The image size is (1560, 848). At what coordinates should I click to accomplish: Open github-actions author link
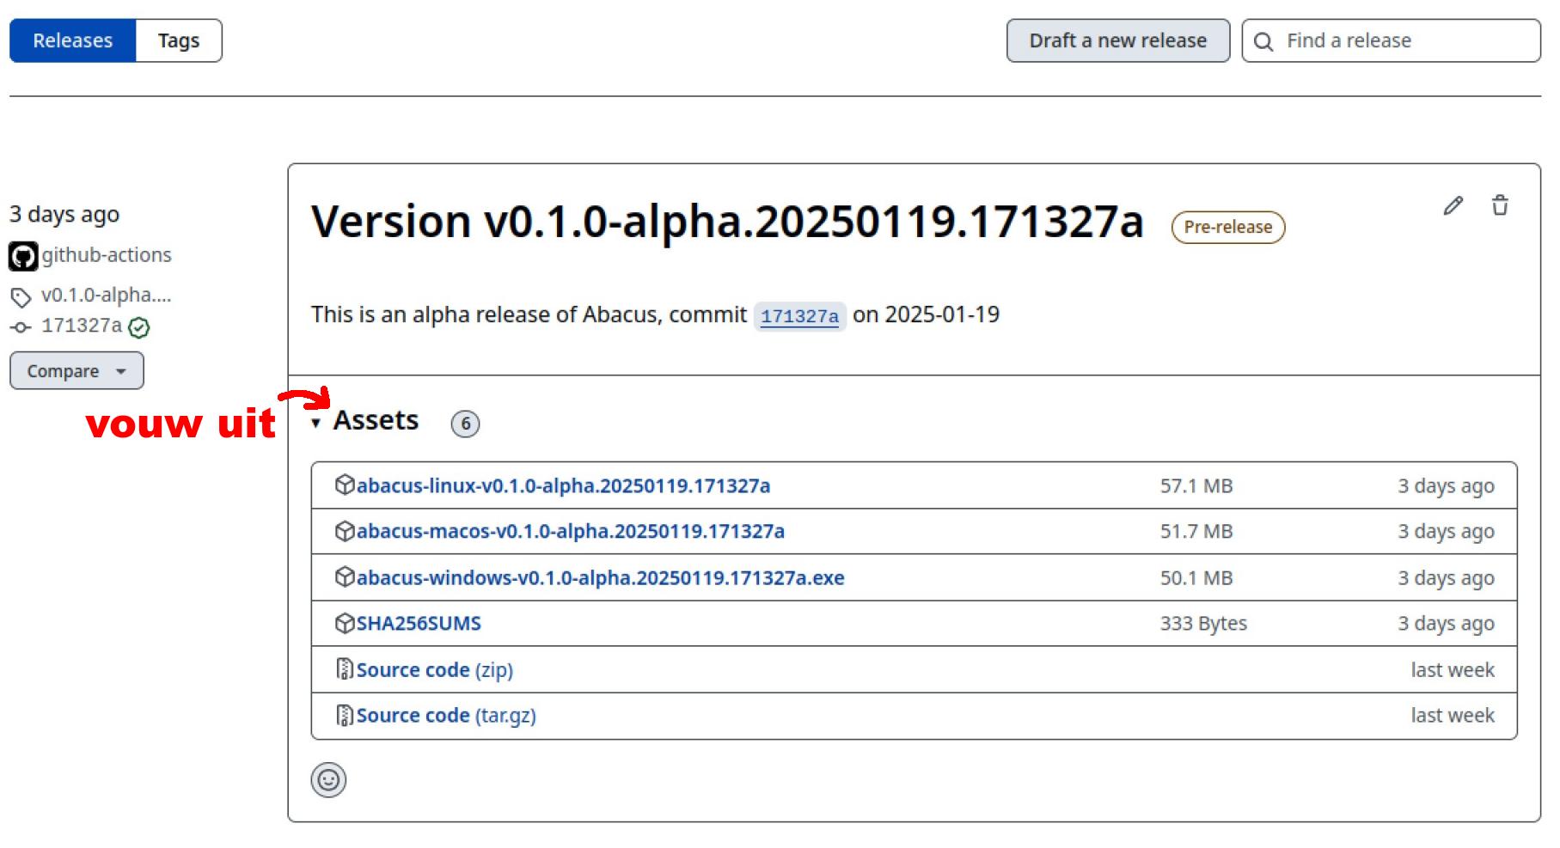(107, 255)
